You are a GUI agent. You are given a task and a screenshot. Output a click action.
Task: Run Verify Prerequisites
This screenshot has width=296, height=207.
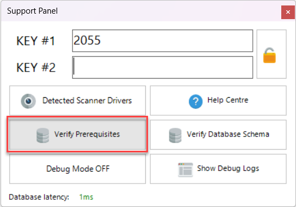[78, 134]
